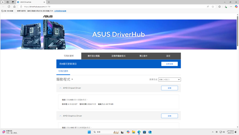Screen dimensions: 239x135
Task: Click the import favorites folder item
Action: (x=7, y=11)
